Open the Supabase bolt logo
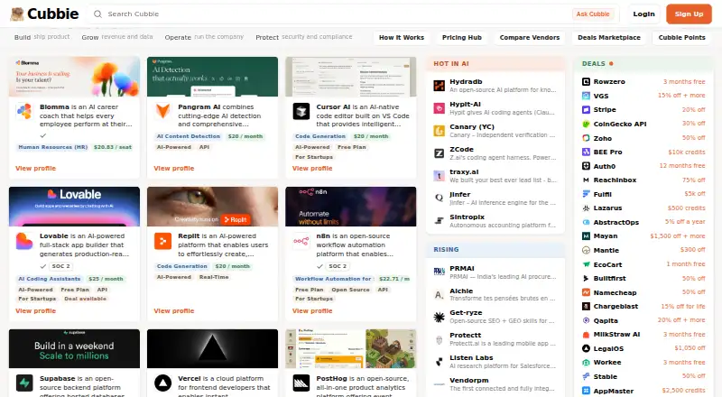 pyautogui.click(x=24, y=383)
